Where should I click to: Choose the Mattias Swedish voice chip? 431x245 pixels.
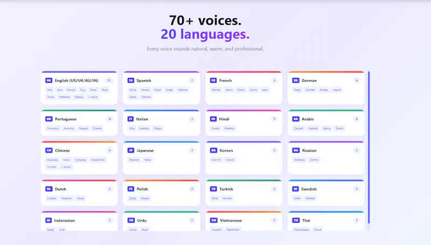[310, 198]
